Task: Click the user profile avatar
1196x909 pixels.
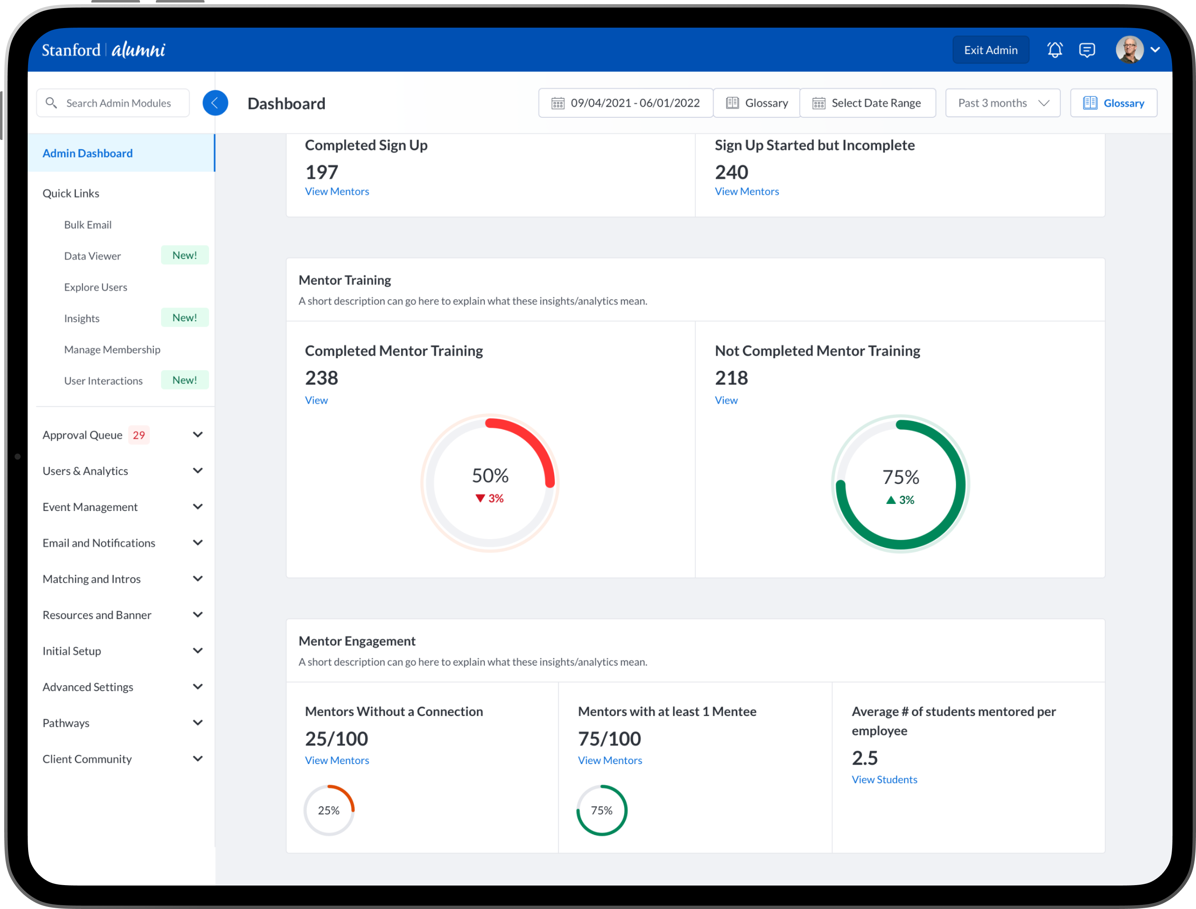Action: 1129,50
